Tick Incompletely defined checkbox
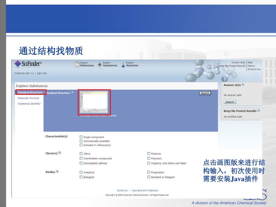This screenshot has width=276, height=207. pyautogui.click(x=81, y=163)
